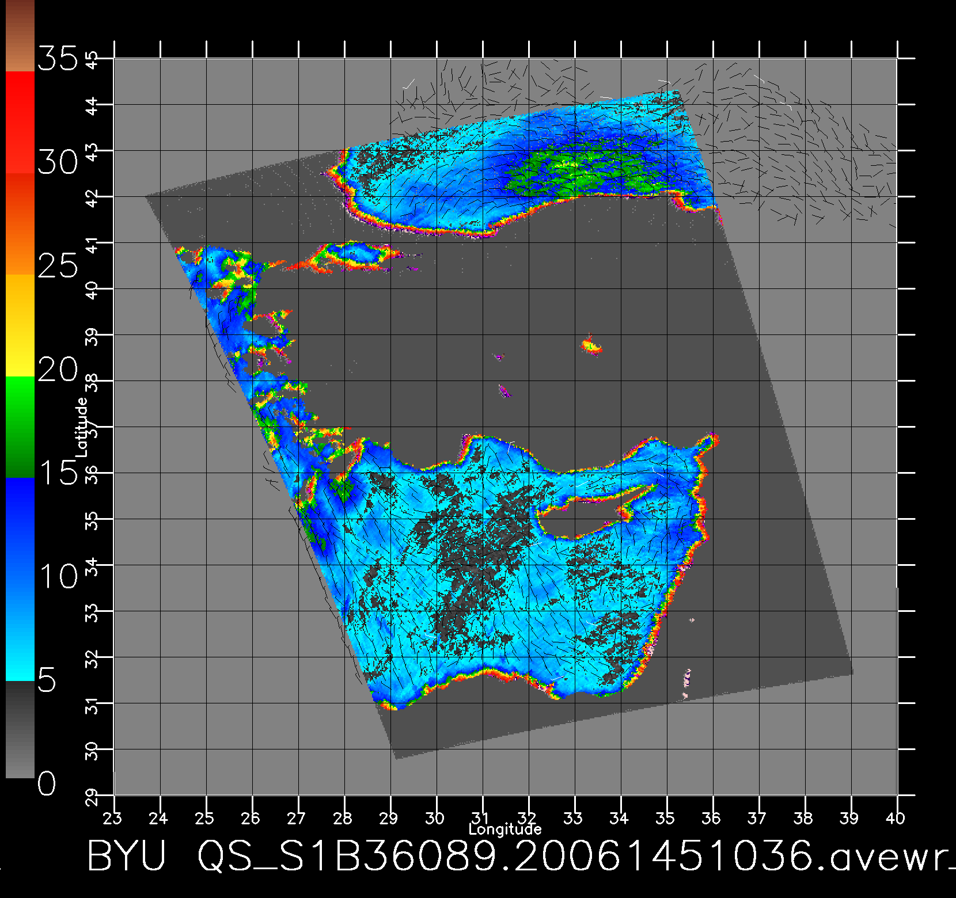Click longitude tick label 23
The width and height of the screenshot is (956, 898).
pos(113,817)
